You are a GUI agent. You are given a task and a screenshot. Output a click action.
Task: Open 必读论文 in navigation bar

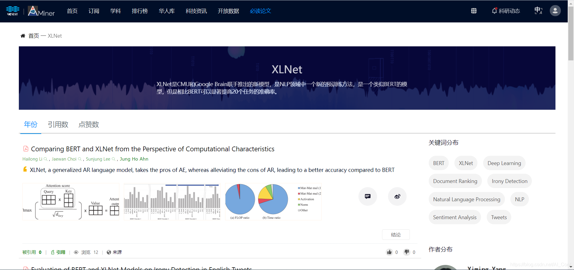(x=260, y=11)
